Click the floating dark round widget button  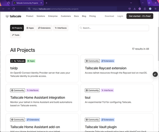(x=155, y=74)
